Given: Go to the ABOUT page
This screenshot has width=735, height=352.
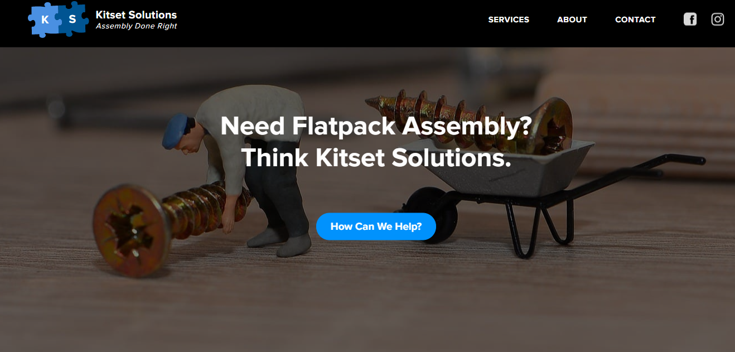Looking at the screenshot, I should 572,20.
